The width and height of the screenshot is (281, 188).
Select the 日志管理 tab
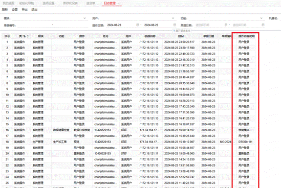(110, 3)
